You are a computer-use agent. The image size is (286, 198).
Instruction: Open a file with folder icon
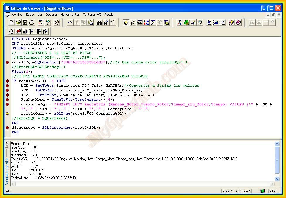point(18,22)
